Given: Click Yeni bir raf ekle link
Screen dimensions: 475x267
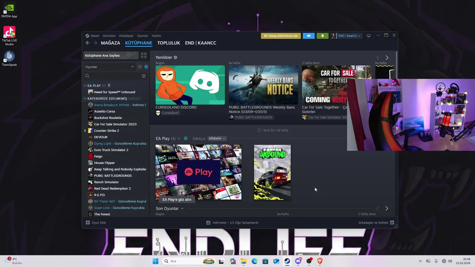Looking at the screenshot, I should click(x=273, y=130).
